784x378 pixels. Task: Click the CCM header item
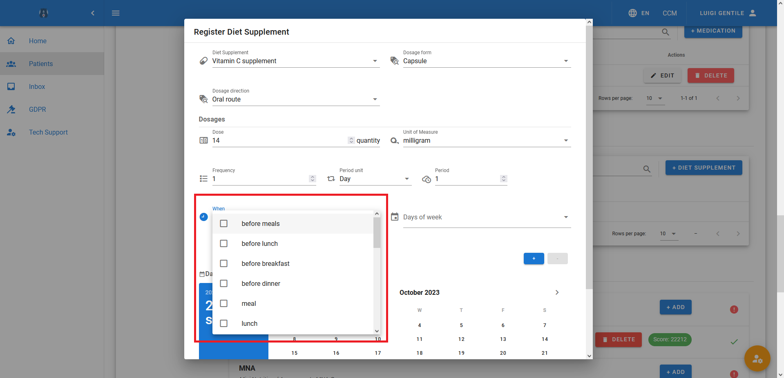tap(670, 13)
